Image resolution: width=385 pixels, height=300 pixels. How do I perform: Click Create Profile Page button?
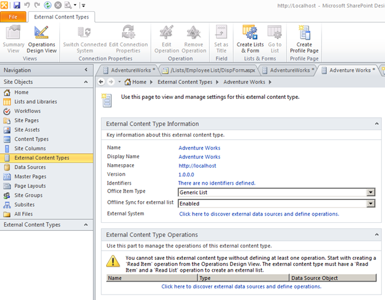tap(304, 40)
